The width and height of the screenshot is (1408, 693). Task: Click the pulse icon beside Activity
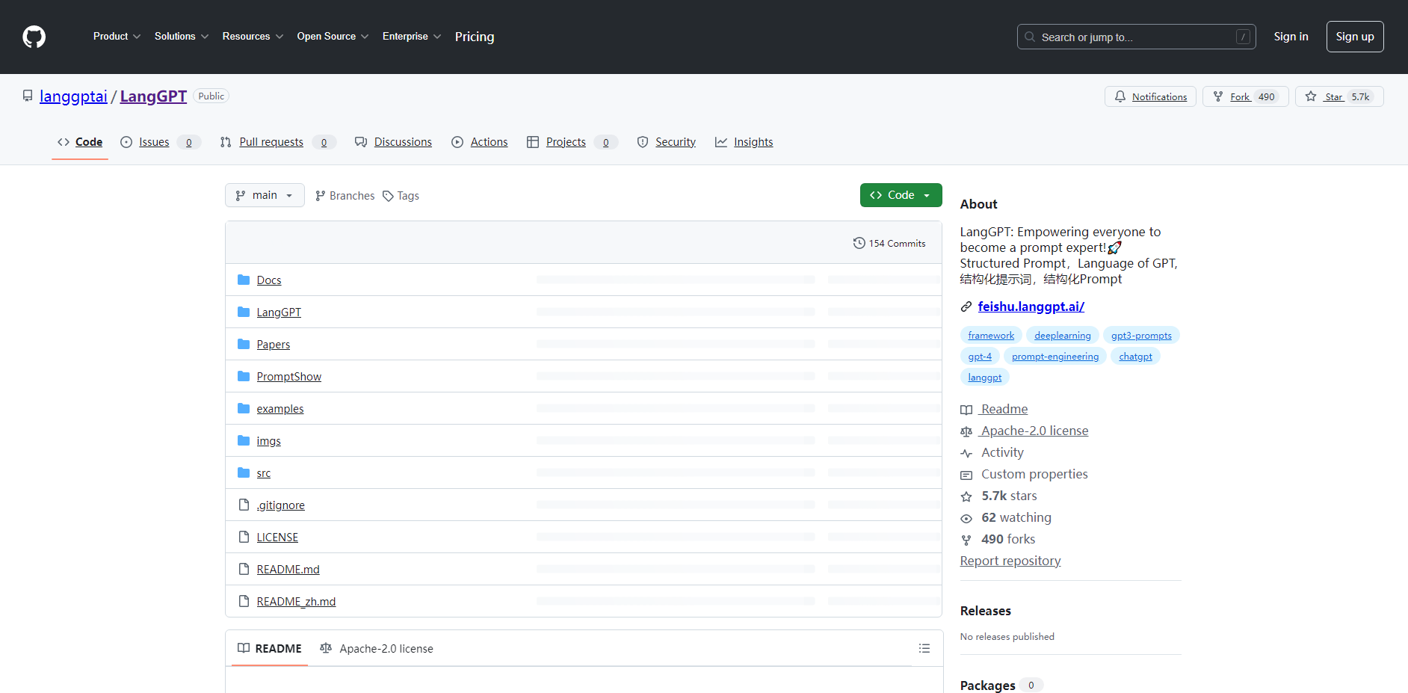click(966, 453)
